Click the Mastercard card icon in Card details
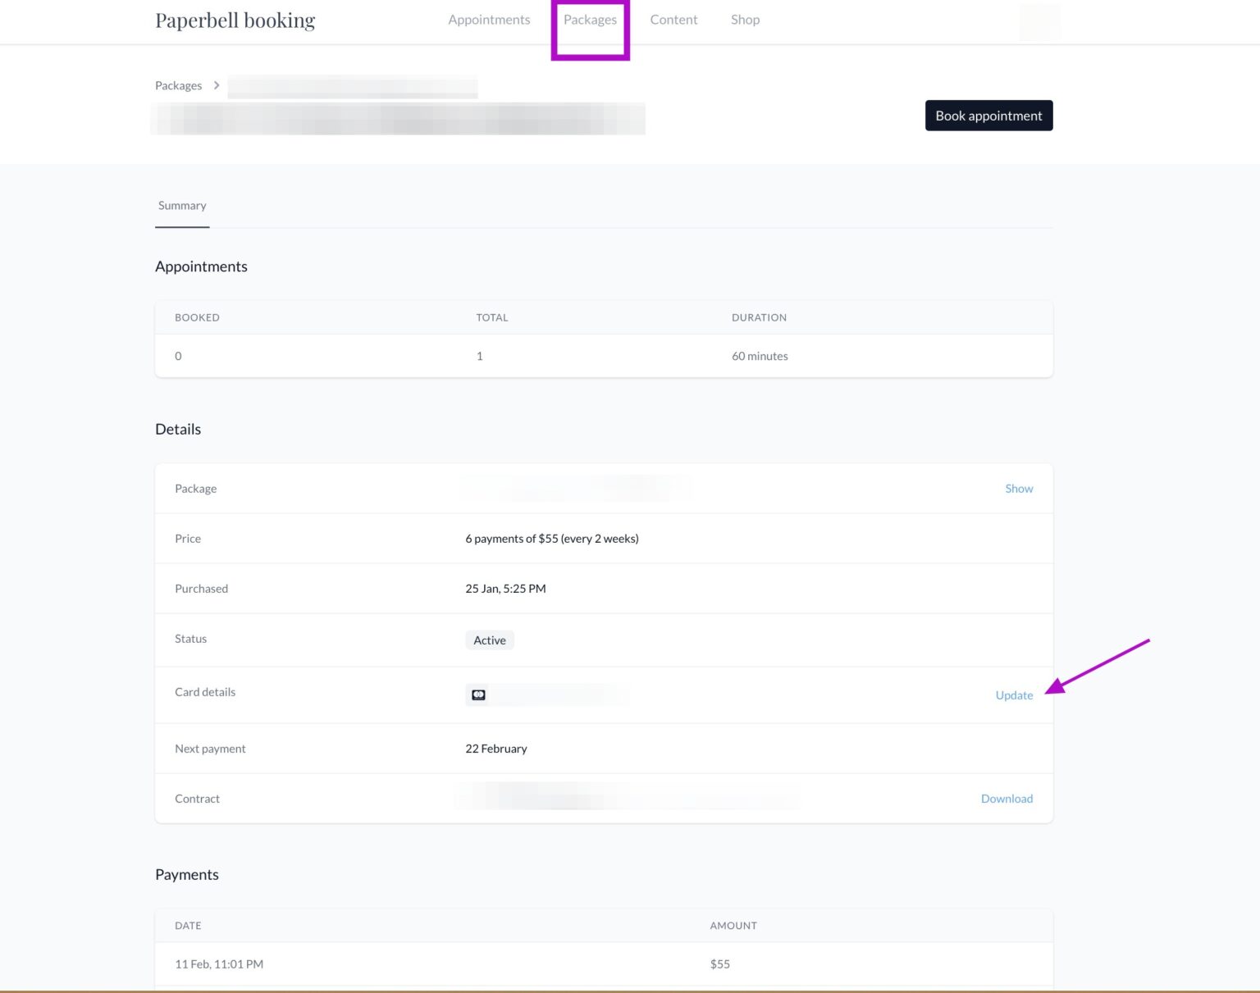Image resolution: width=1260 pixels, height=993 pixels. click(x=478, y=695)
